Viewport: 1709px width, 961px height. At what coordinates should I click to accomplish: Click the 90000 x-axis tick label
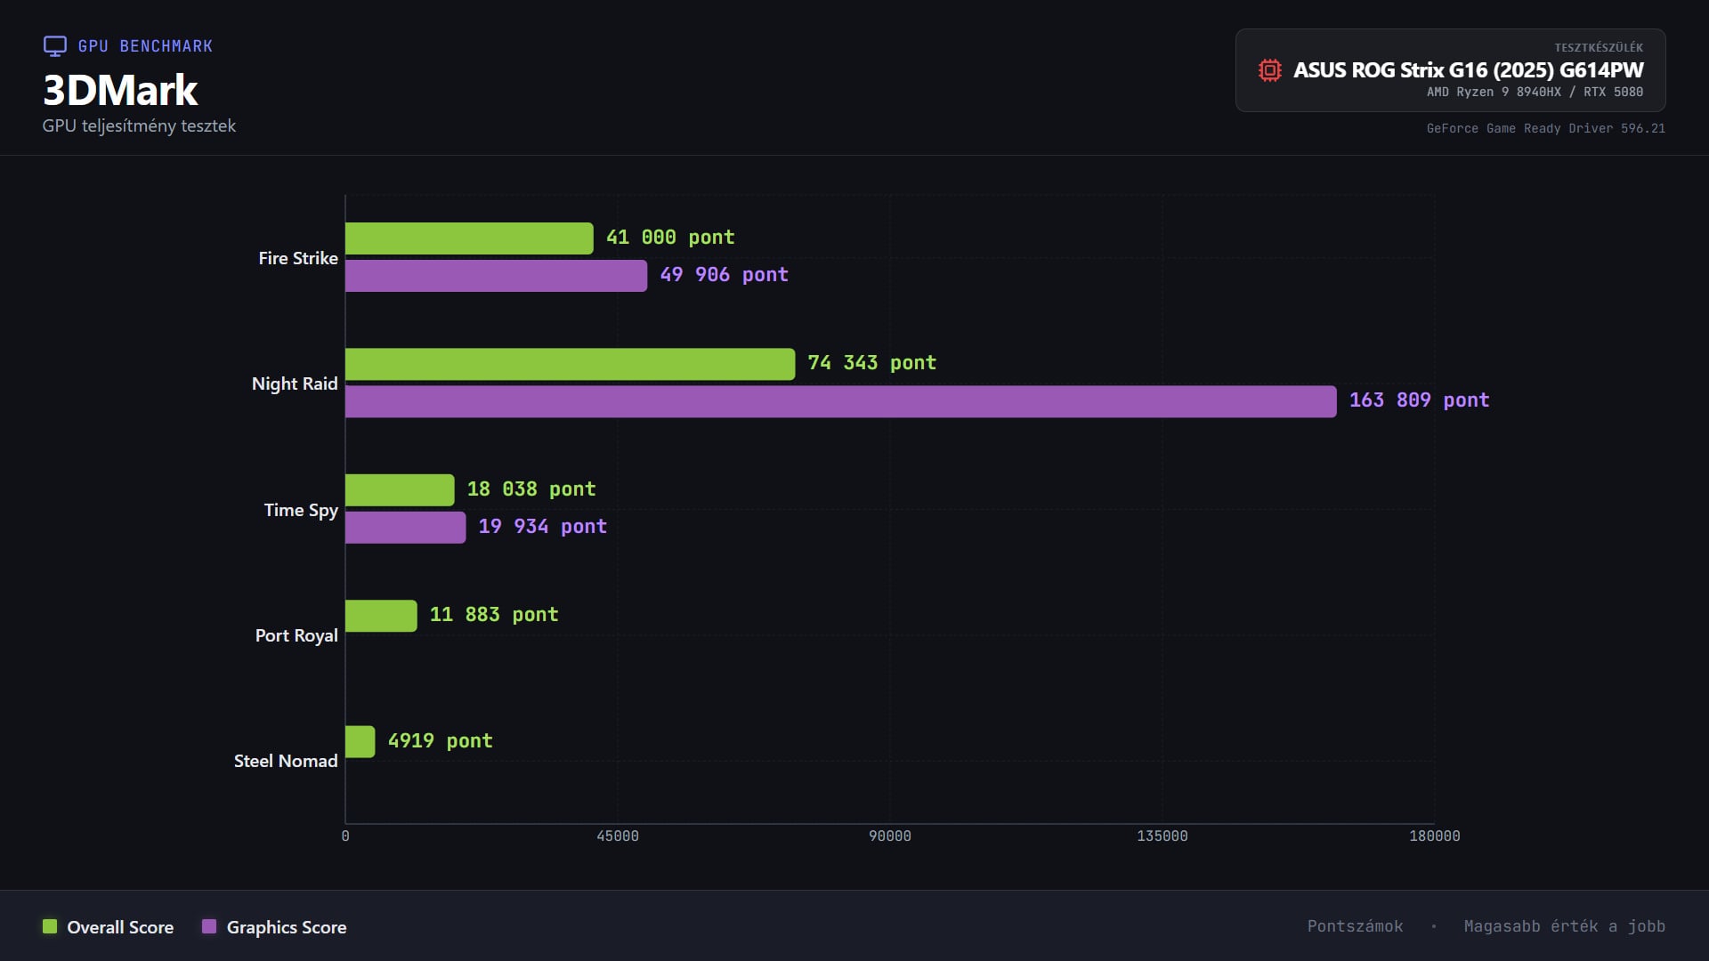(x=889, y=836)
